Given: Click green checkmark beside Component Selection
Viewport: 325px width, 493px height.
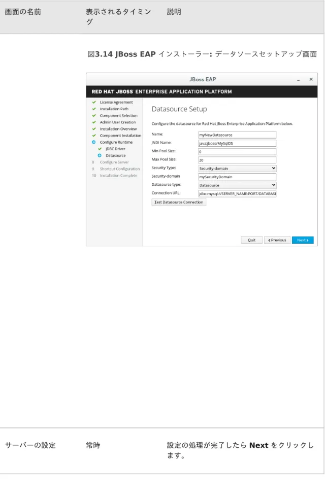Looking at the screenshot, I should (x=94, y=115).
